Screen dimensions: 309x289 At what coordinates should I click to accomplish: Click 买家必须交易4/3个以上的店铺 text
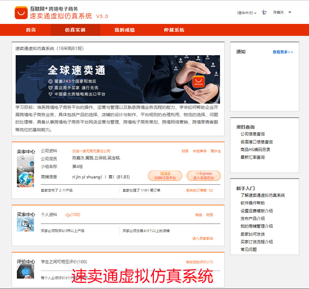coord(146,231)
